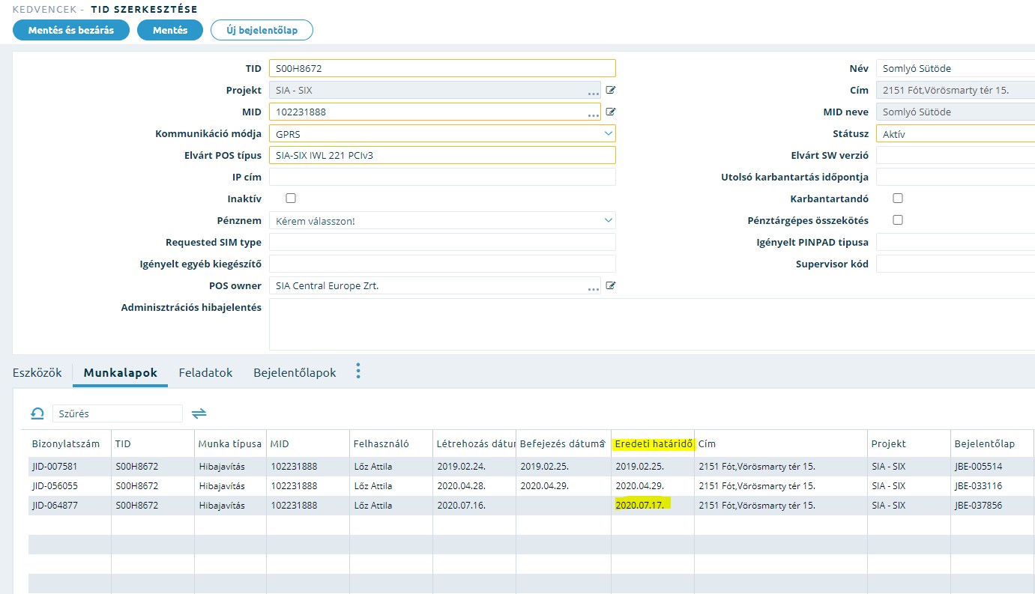Image resolution: width=1035 pixels, height=594 pixels.
Task: Click edit icon next to POS owner
Action: pos(611,286)
